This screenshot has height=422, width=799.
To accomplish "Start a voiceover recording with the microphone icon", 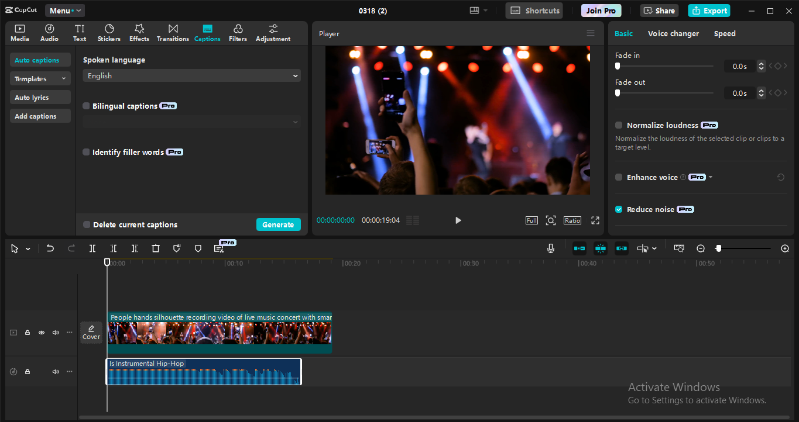I will pos(550,248).
